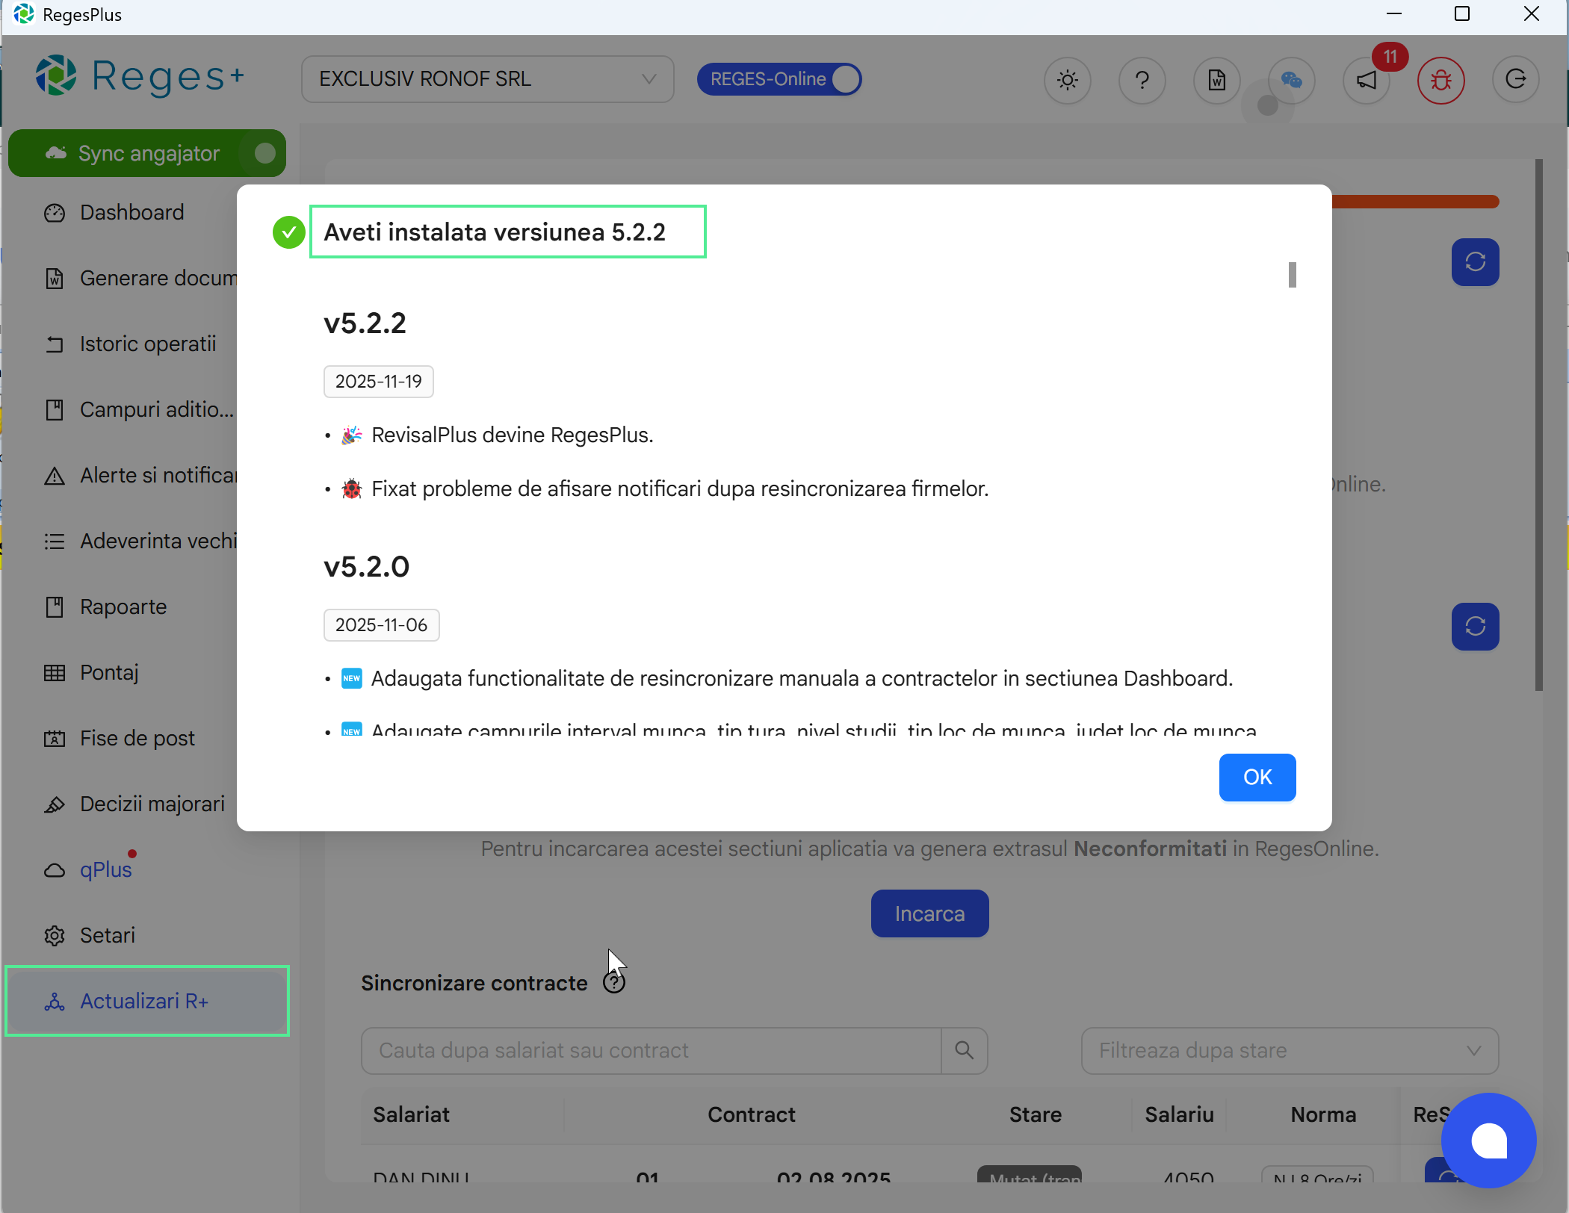Open search with the magnifier in contract search
Viewport: 1569px width, 1213px height.
coord(964,1050)
